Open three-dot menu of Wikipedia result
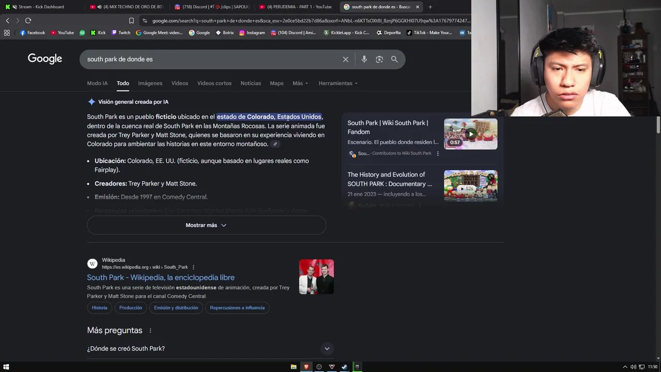Image resolution: width=661 pixels, height=372 pixels. [x=194, y=267]
